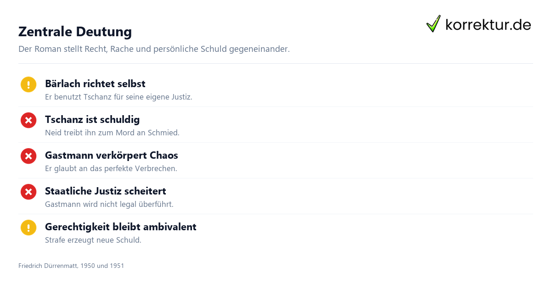This screenshot has height=289, width=551.
Task: Open the korrektur.de logo text
Action: coord(488,25)
